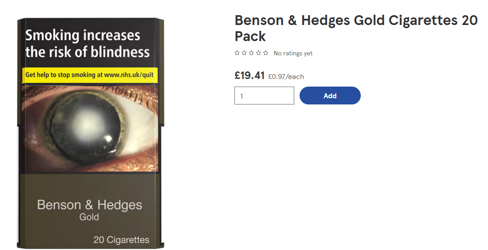Click the fourth rating star

pos(259,53)
